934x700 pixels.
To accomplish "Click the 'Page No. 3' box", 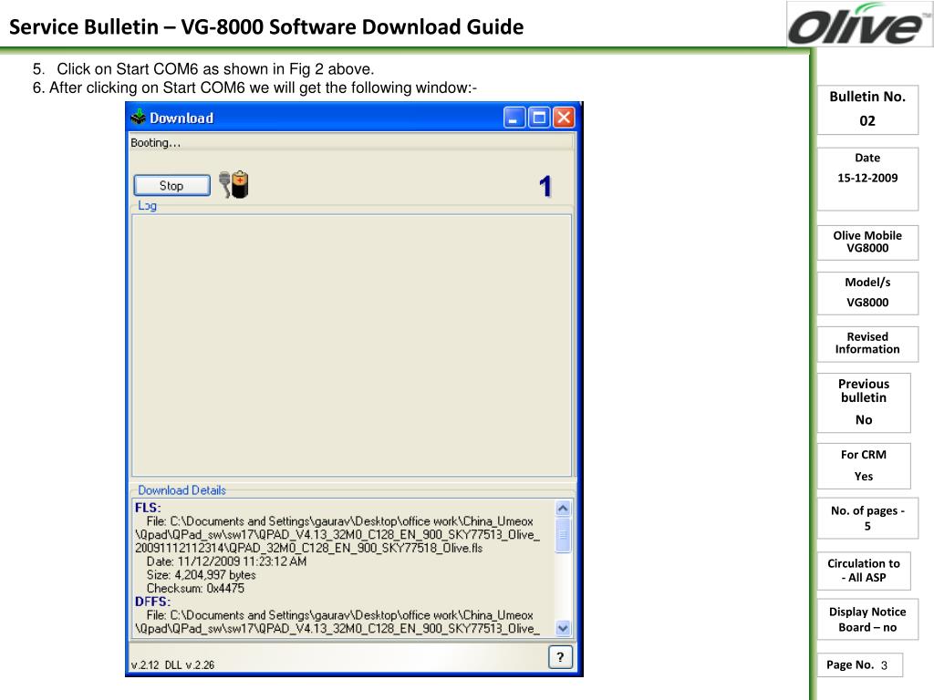I will pyautogui.click(x=859, y=664).
